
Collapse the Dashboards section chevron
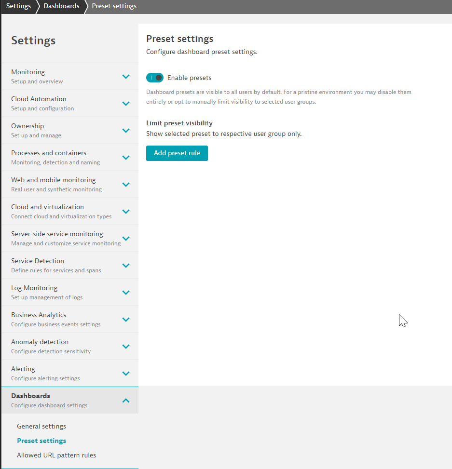tap(126, 401)
